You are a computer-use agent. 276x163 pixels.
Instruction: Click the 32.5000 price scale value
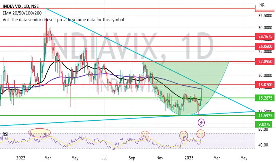point(265,16)
